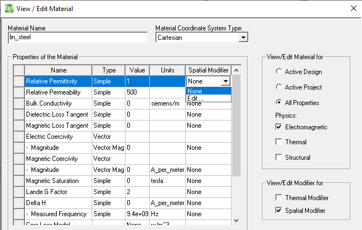The image size is (362, 230).
Task: Select the All Properties radio button
Action: pos(278,102)
